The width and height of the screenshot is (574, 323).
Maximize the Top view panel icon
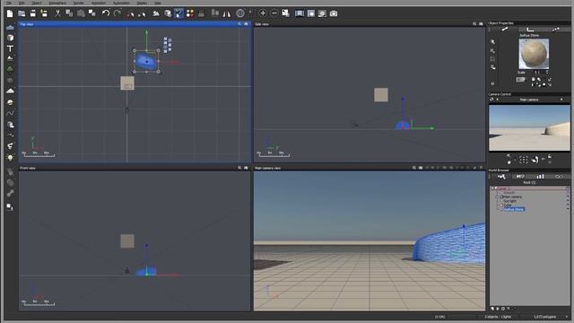click(246, 24)
